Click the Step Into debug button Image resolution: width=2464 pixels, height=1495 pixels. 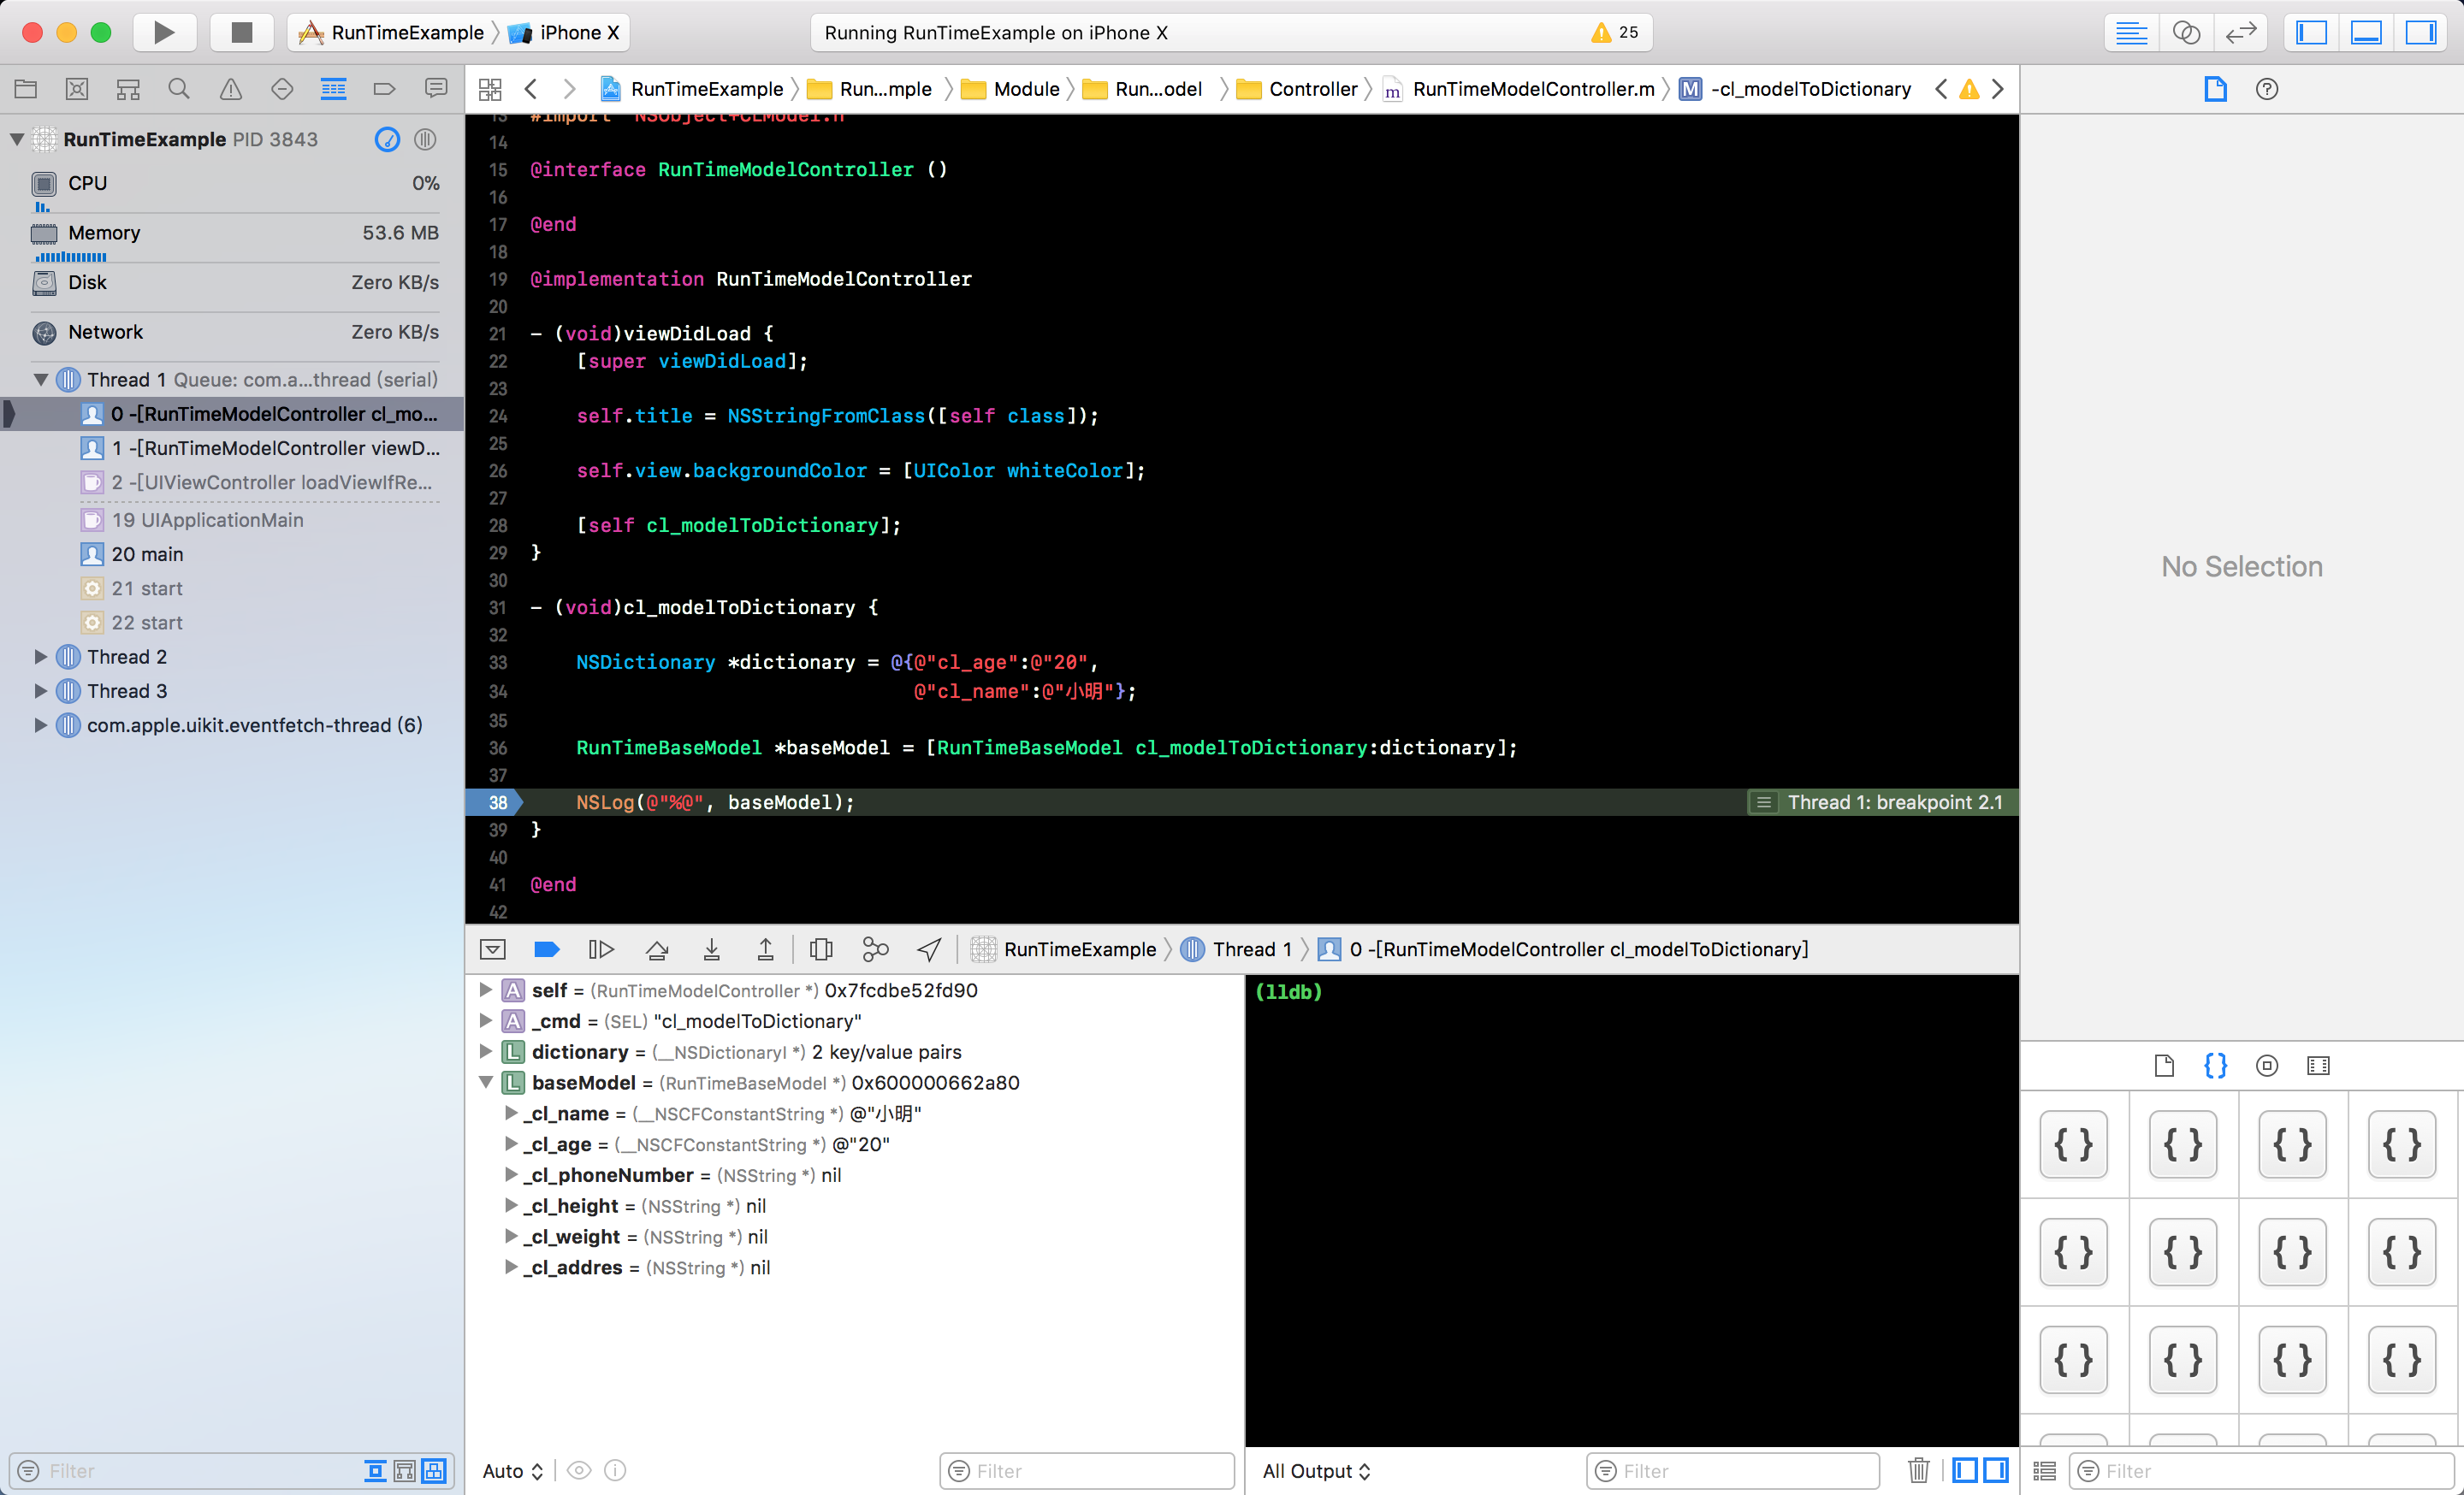tap(711, 949)
